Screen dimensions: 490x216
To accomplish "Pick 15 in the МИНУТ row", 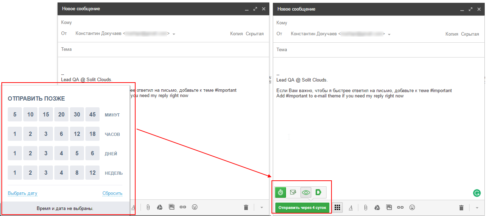I will click(46, 114).
